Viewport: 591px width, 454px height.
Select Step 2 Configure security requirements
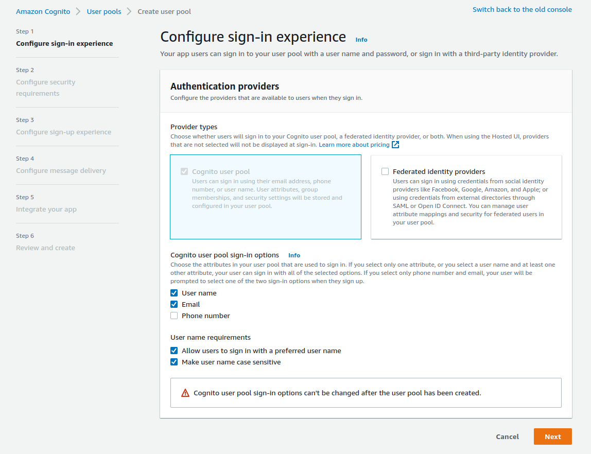click(x=46, y=88)
